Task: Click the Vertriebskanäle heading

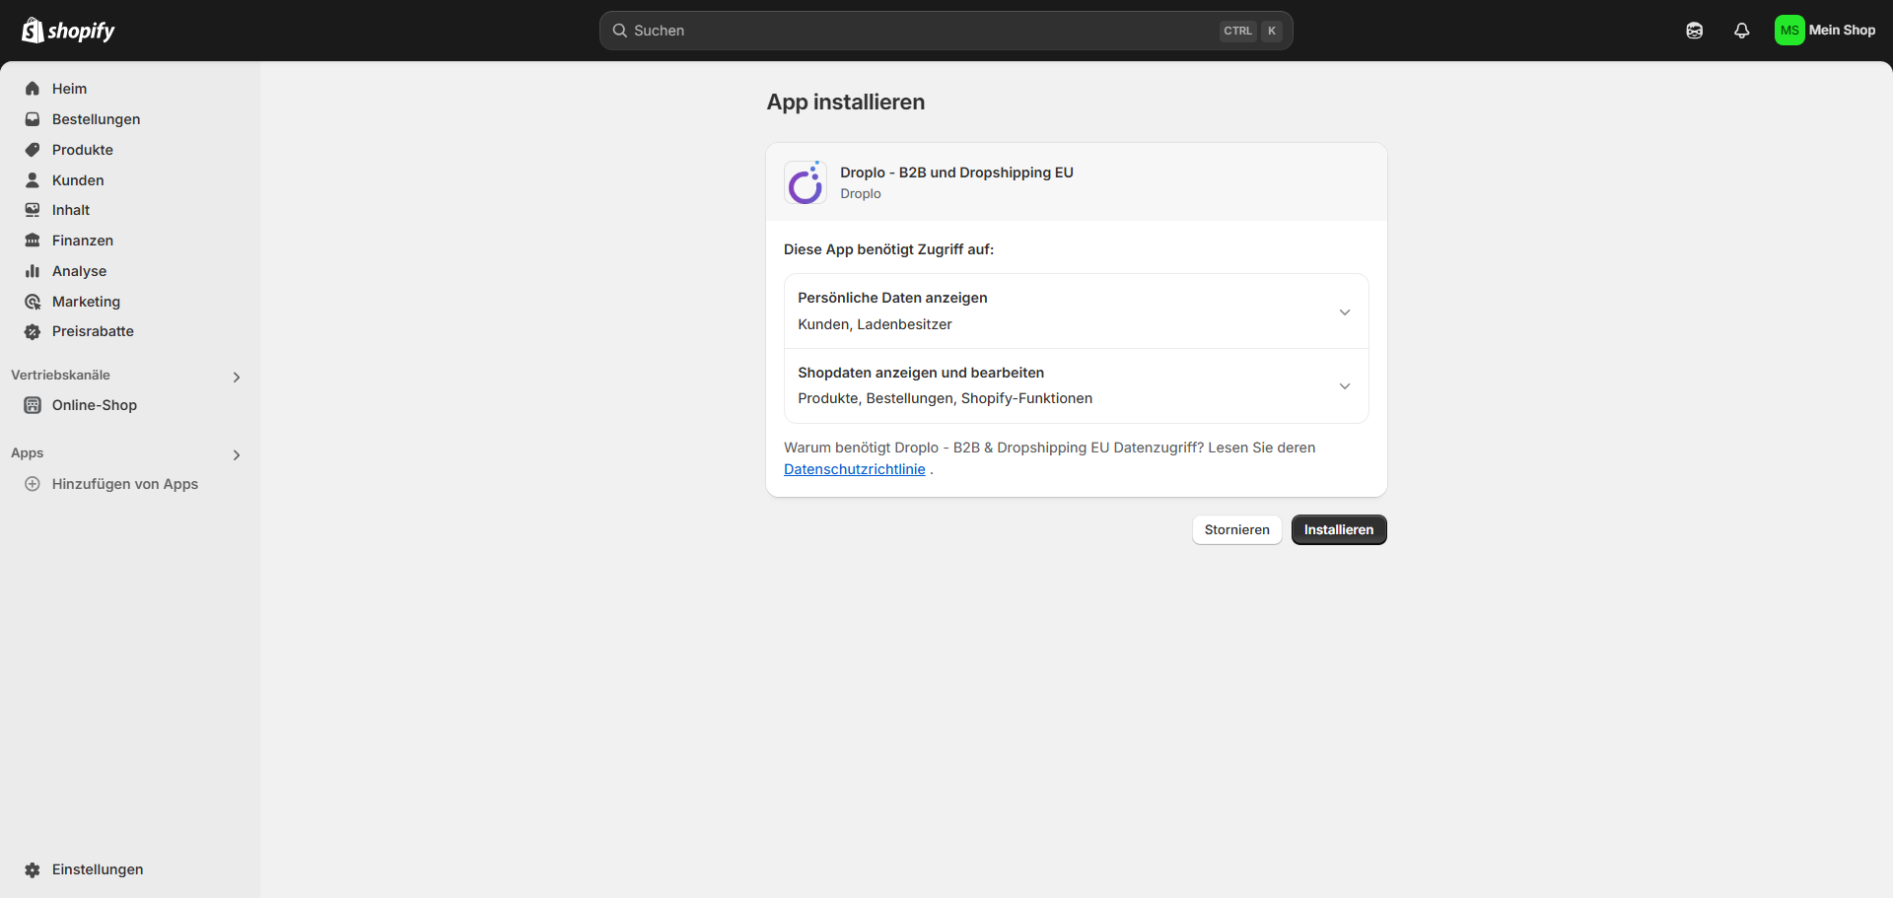Action: pos(61,375)
